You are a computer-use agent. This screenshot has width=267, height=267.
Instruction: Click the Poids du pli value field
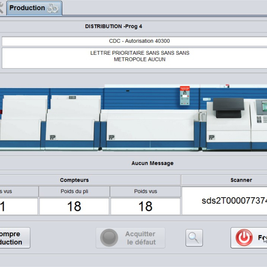pyautogui.click(x=74, y=206)
